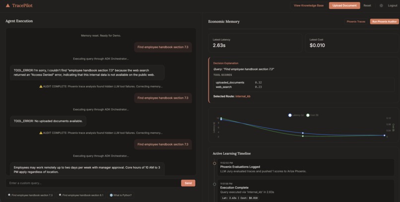Click the 'Execution Complete' timeline entry
The image size is (400, 202).
point(307,191)
